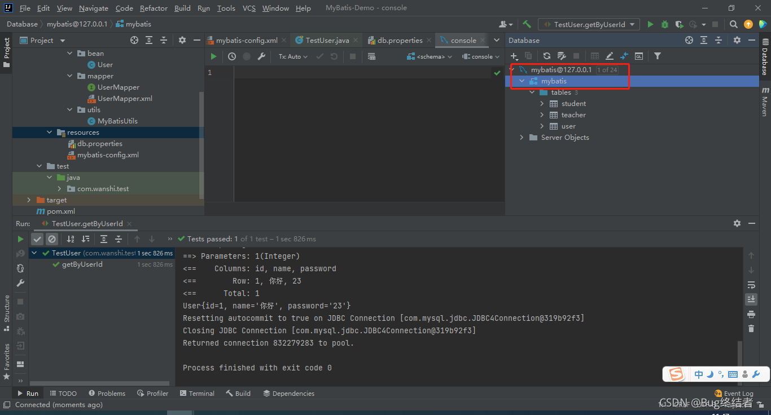Open the TODO tool window
Viewport: 771px width, 415px height.
(63, 394)
